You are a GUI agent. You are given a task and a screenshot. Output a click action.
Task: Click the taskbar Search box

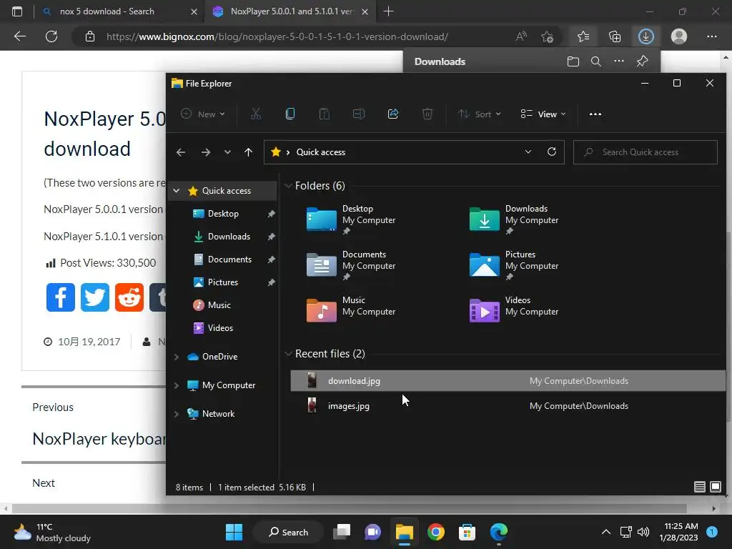click(x=289, y=532)
